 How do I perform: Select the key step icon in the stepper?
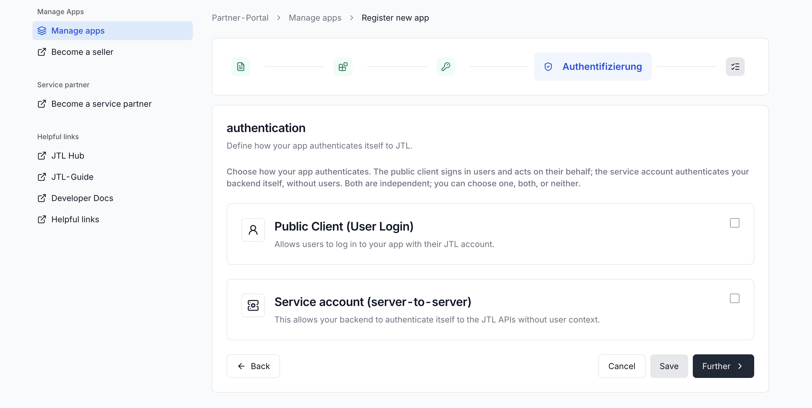point(446,67)
